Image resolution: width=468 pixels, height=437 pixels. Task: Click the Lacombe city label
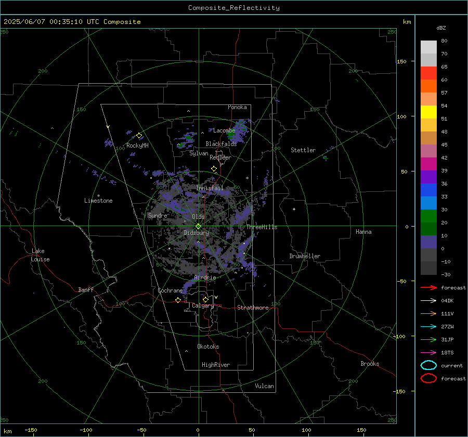click(x=224, y=130)
